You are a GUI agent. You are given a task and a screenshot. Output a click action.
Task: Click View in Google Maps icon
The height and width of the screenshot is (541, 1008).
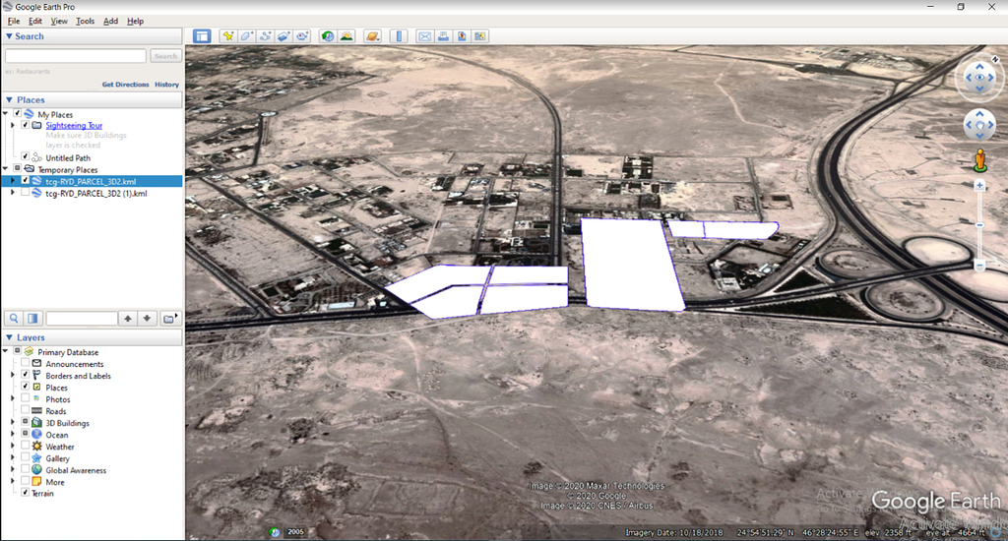(x=480, y=36)
